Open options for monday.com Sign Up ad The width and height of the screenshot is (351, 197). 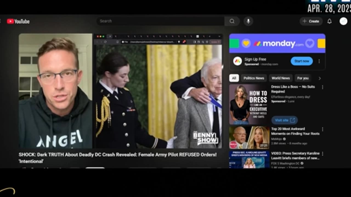point(319,61)
